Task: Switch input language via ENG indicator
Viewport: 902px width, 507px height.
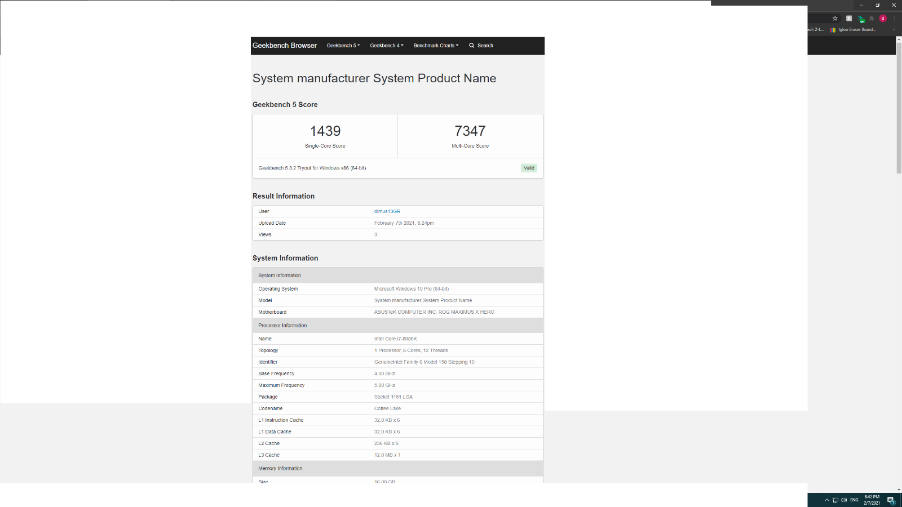Action: click(854, 500)
